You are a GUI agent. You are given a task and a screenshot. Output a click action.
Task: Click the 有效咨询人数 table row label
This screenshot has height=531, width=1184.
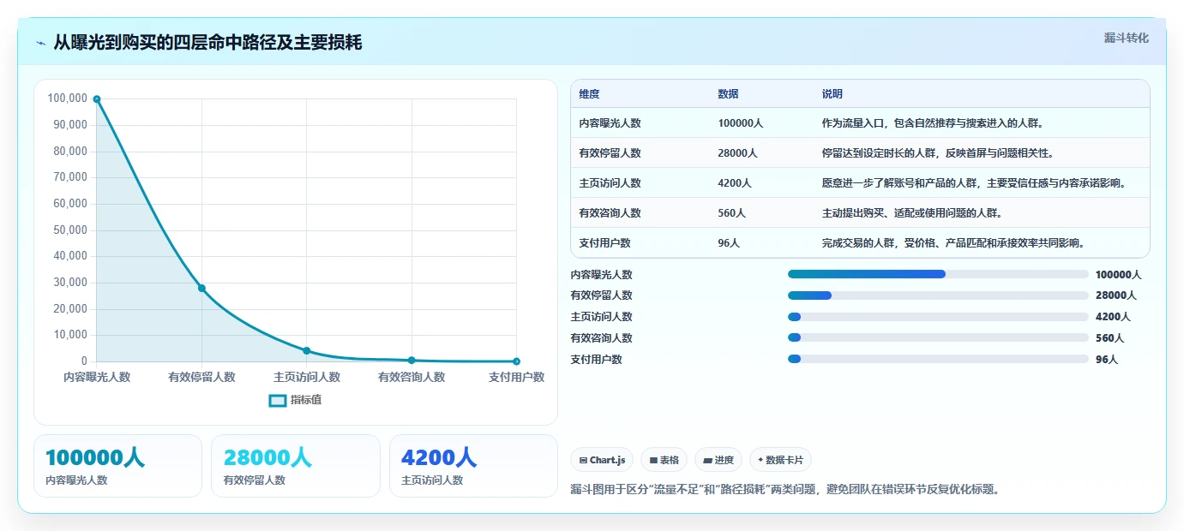coord(610,213)
